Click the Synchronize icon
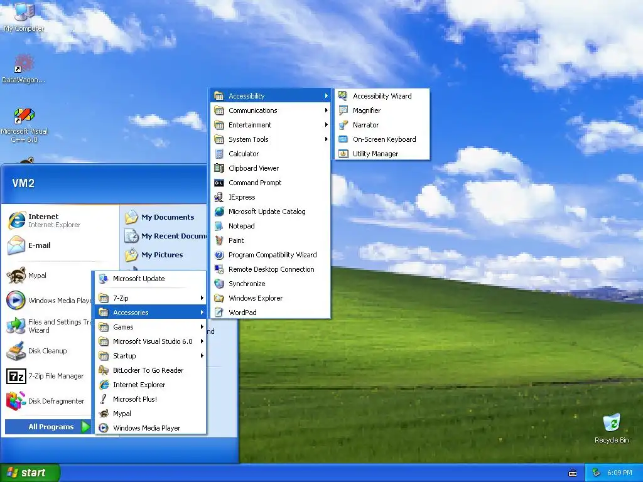 tap(219, 284)
